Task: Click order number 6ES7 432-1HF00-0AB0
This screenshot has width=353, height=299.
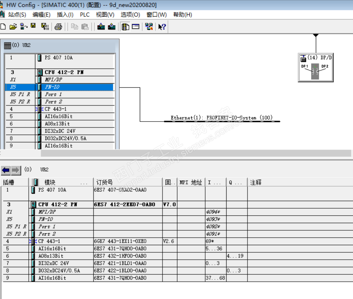Action: [120, 256]
